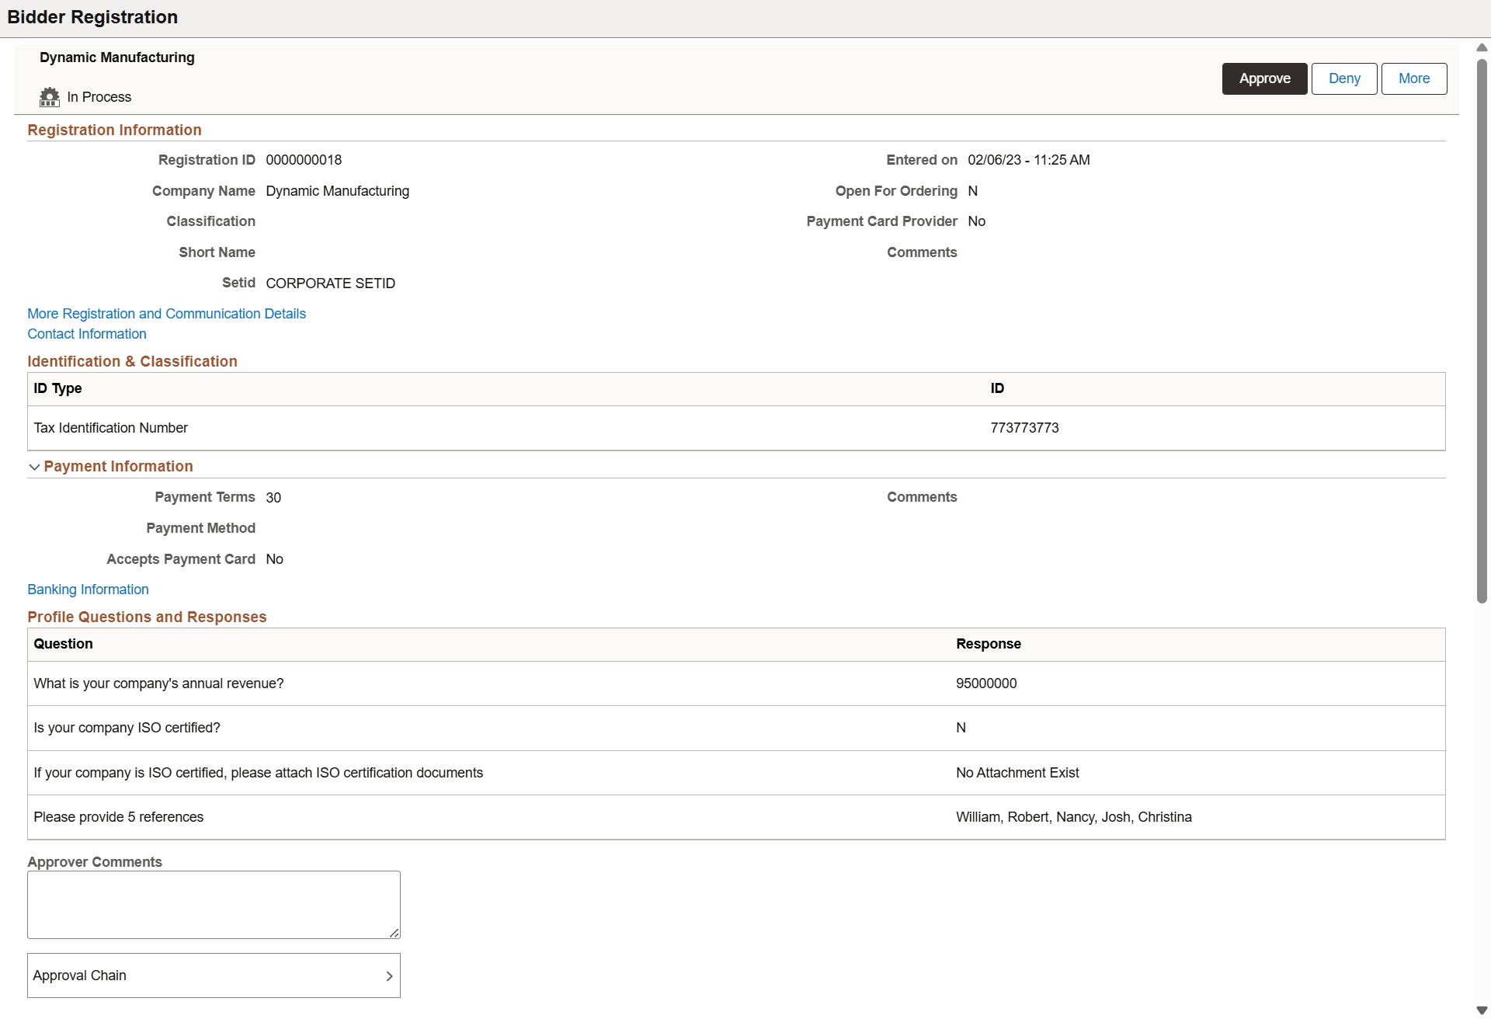The height and width of the screenshot is (1019, 1491).
Task: Expand More Registration and Communication Details
Action: [x=166, y=313]
